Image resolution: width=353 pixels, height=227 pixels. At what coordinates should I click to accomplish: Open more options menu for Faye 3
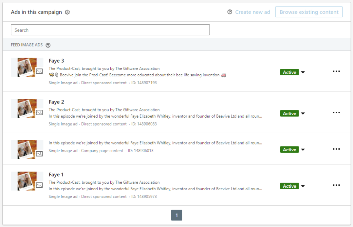point(336,72)
